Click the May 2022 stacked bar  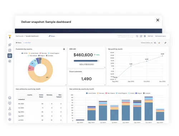click(x=92, y=113)
